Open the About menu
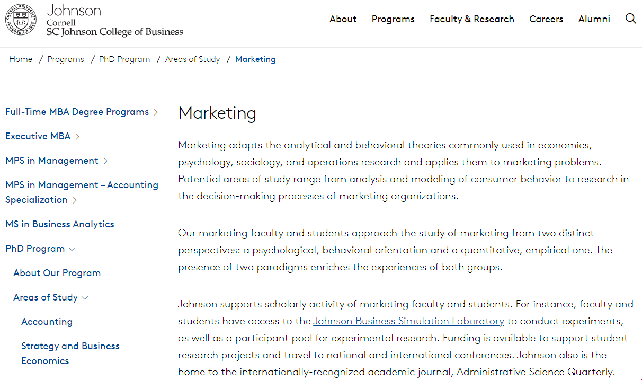 (343, 19)
